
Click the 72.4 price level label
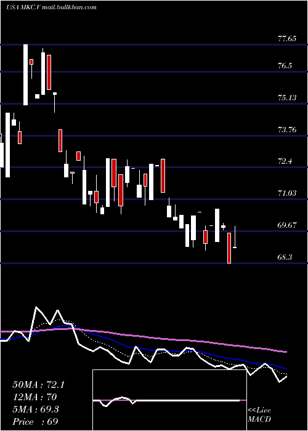click(x=285, y=161)
